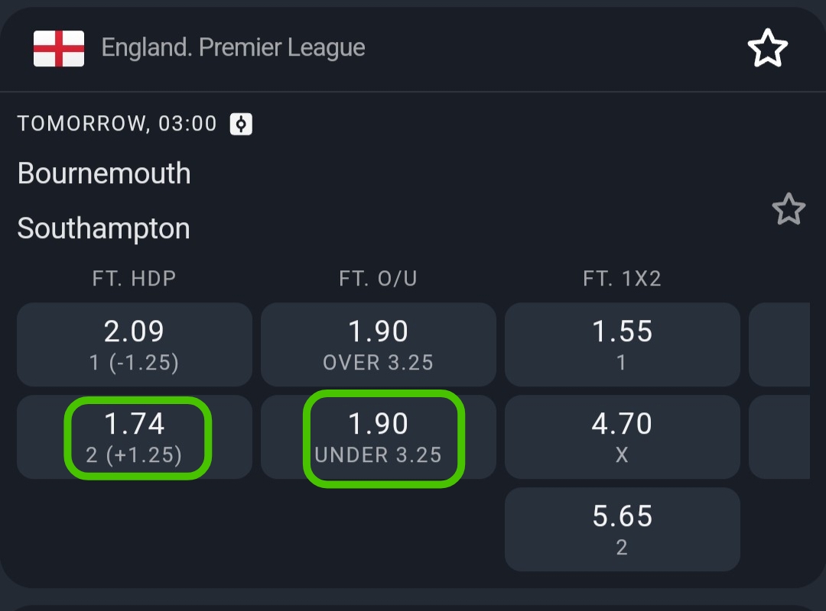Image resolution: width=826 pixels, height=611 pixels.
Task: Tap partially visible second-row odds box at right
Action: [780, 437]
